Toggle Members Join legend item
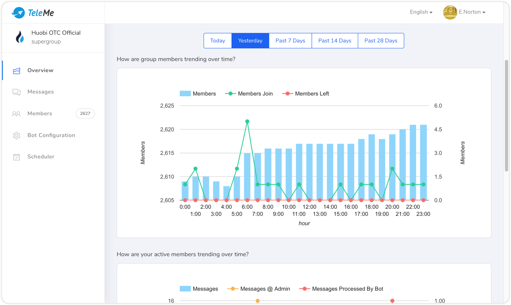 tap(249, 94)
